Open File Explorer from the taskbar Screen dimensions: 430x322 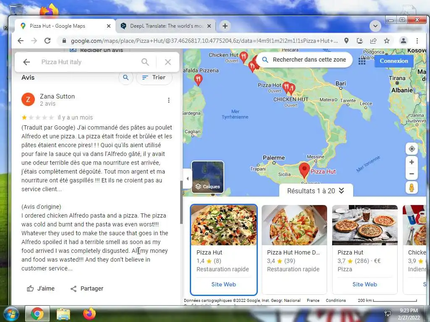[63, 314]
